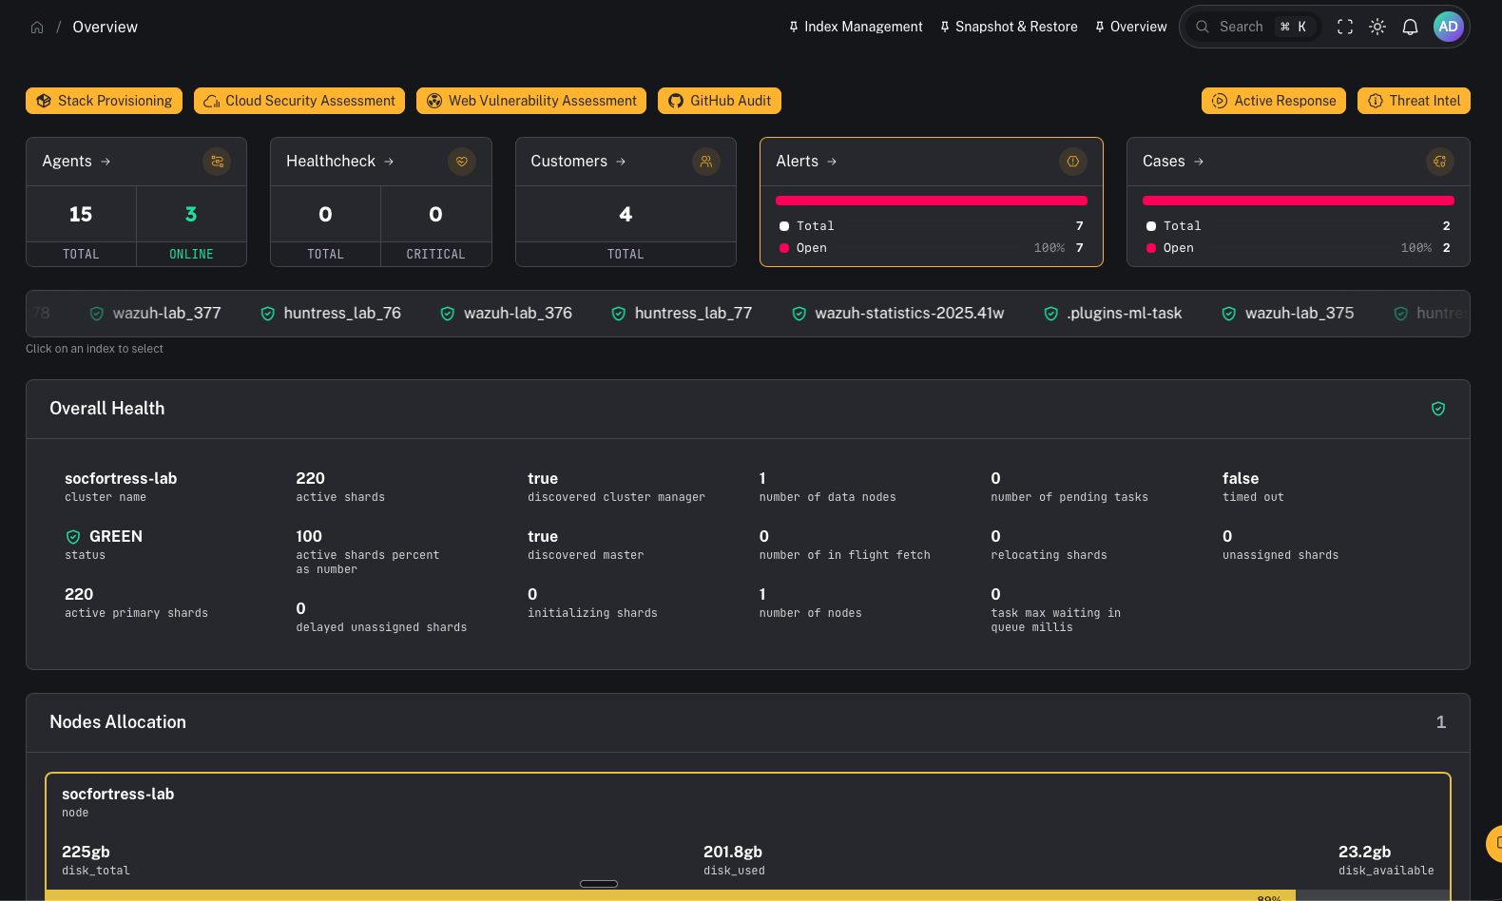Click the 3 online agents count
Image resolution: width=1502 pixels, height=901 pixels.
tap(191, 215)
